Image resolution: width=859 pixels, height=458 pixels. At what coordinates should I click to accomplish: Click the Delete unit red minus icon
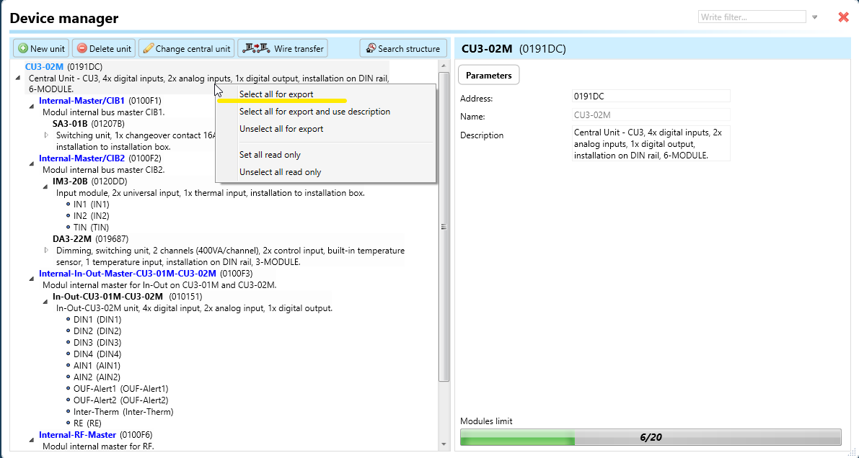(x=82, y=49)
